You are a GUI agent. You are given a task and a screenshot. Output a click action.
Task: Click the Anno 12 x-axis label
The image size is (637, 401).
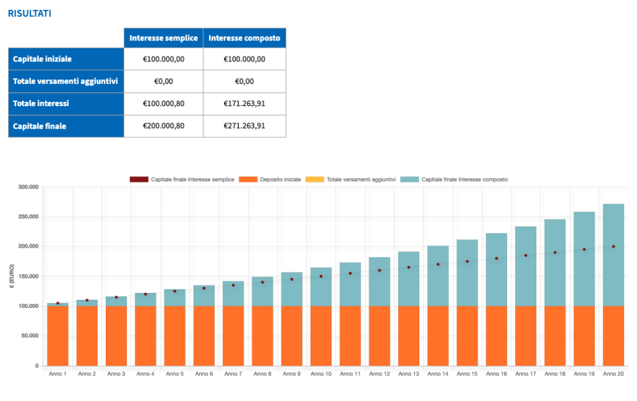(x=379, y=374)
